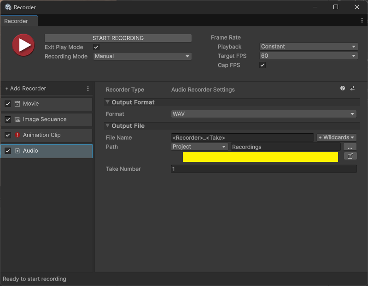Open the recorder list three-dot options menu
This screenshot has width=368, height=286.
tap(88, 89)
